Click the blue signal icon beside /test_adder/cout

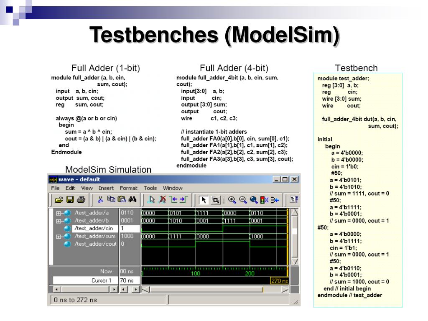click(x=67, y=244)
